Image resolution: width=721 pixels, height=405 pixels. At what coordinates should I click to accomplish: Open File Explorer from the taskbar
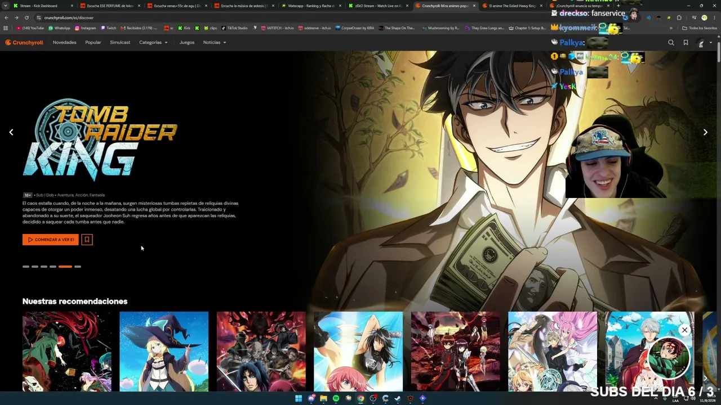pos(323,398)
